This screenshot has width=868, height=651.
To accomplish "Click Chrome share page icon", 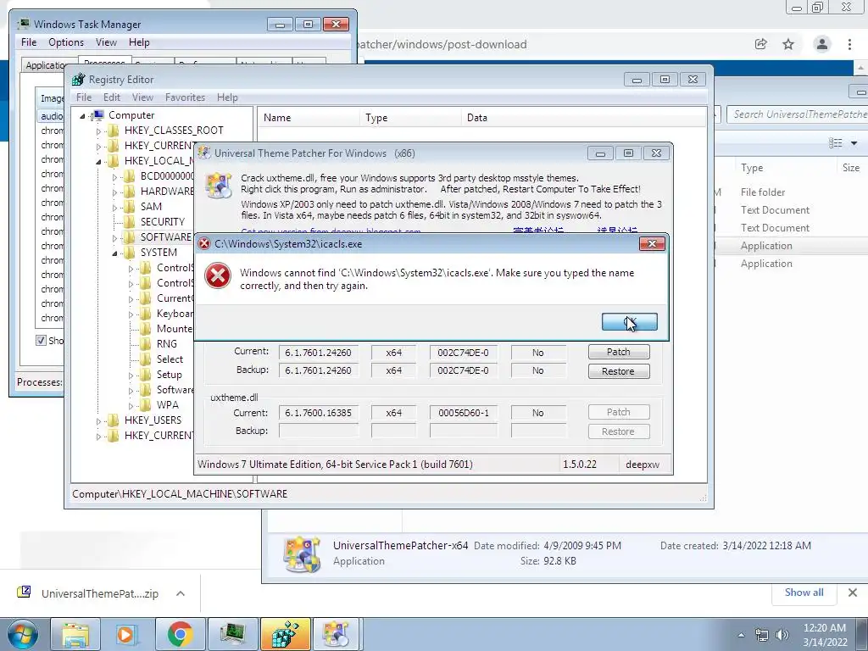I will 760,44.
